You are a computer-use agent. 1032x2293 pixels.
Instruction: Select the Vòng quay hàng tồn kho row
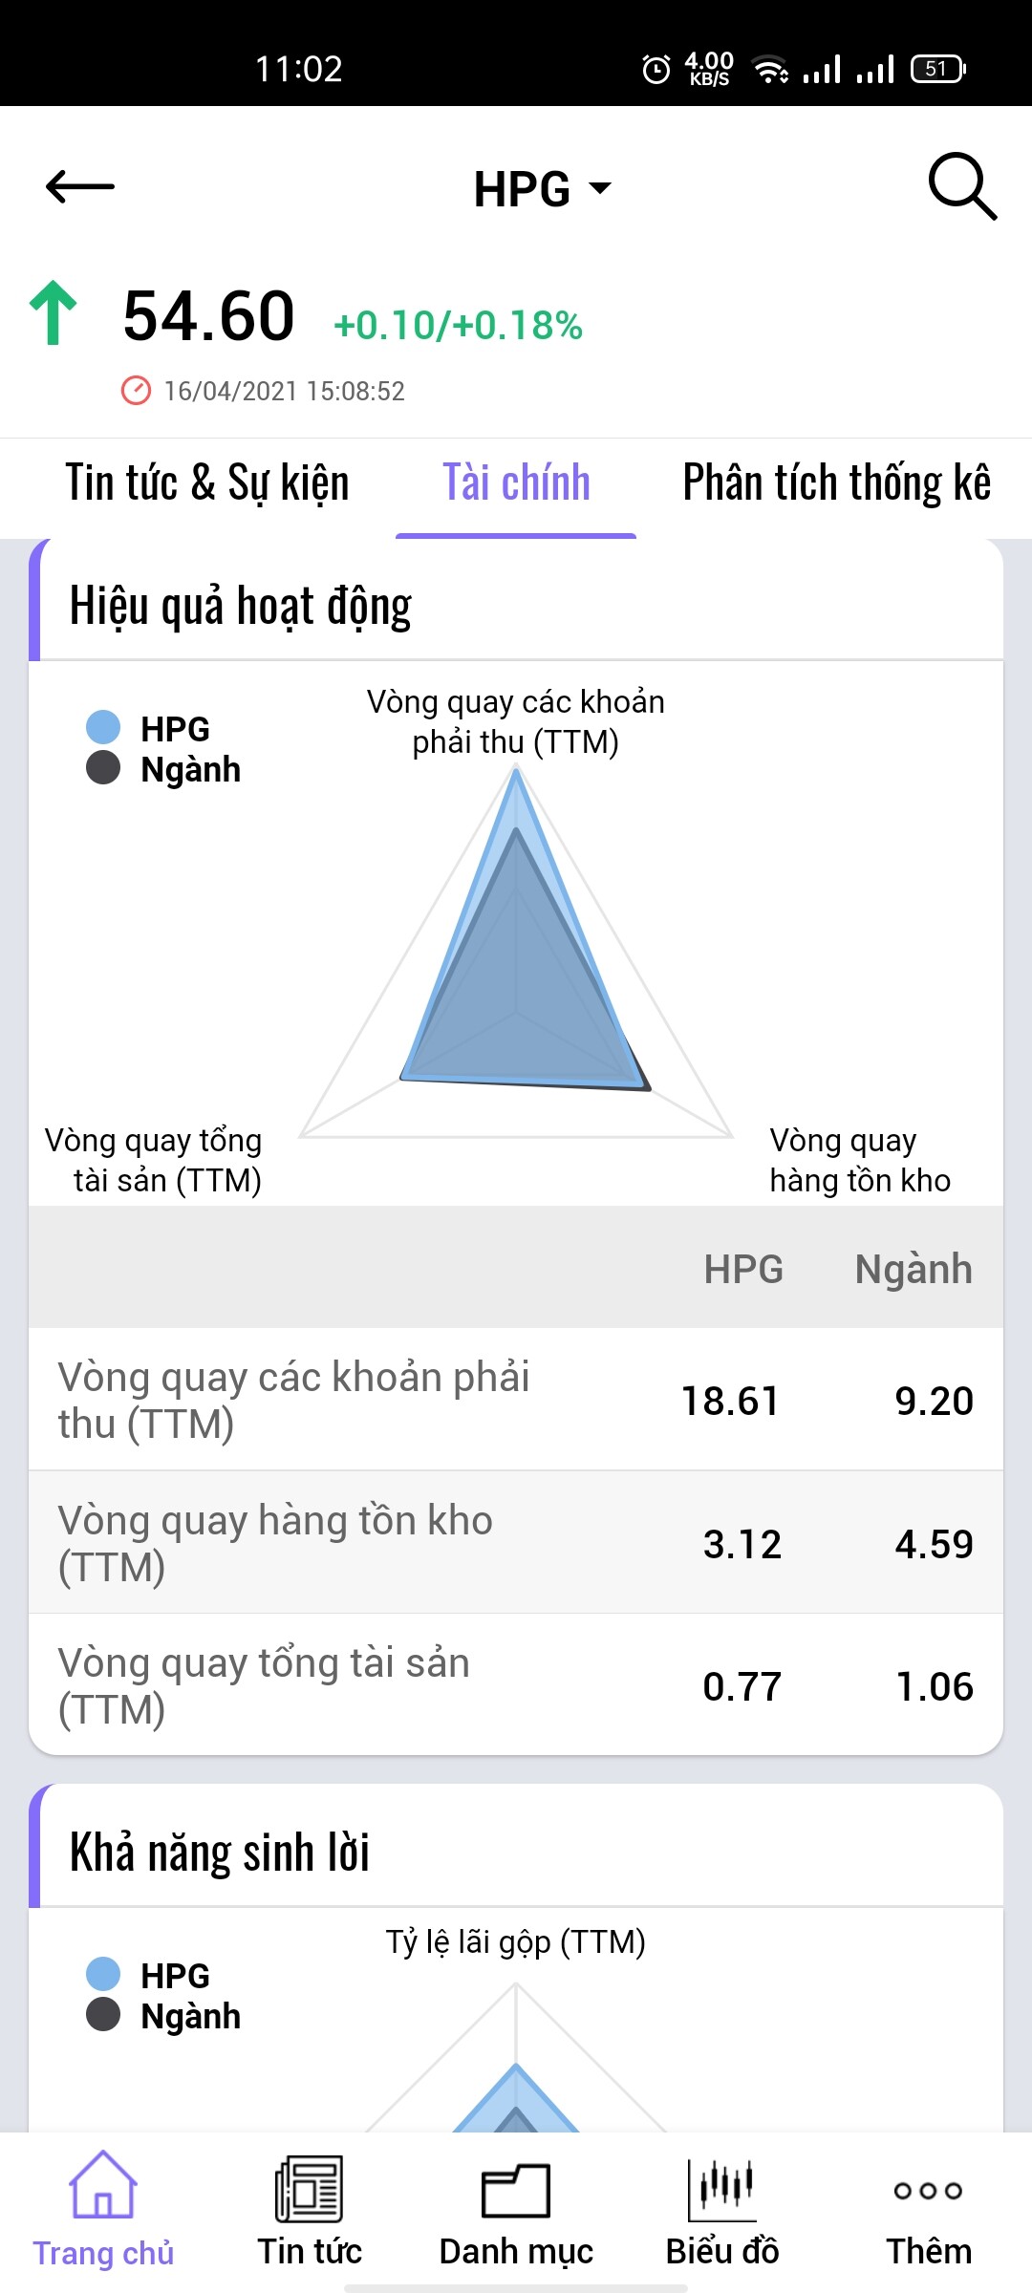(516, 1543)
